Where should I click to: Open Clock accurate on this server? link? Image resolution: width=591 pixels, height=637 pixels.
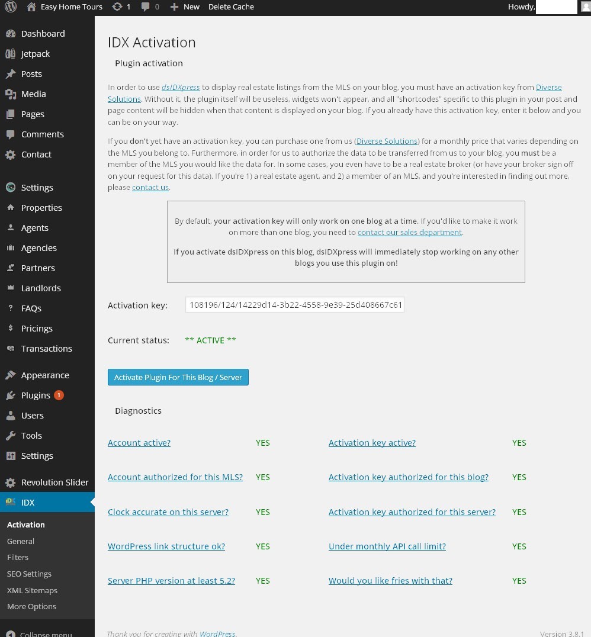pos(168,512)
